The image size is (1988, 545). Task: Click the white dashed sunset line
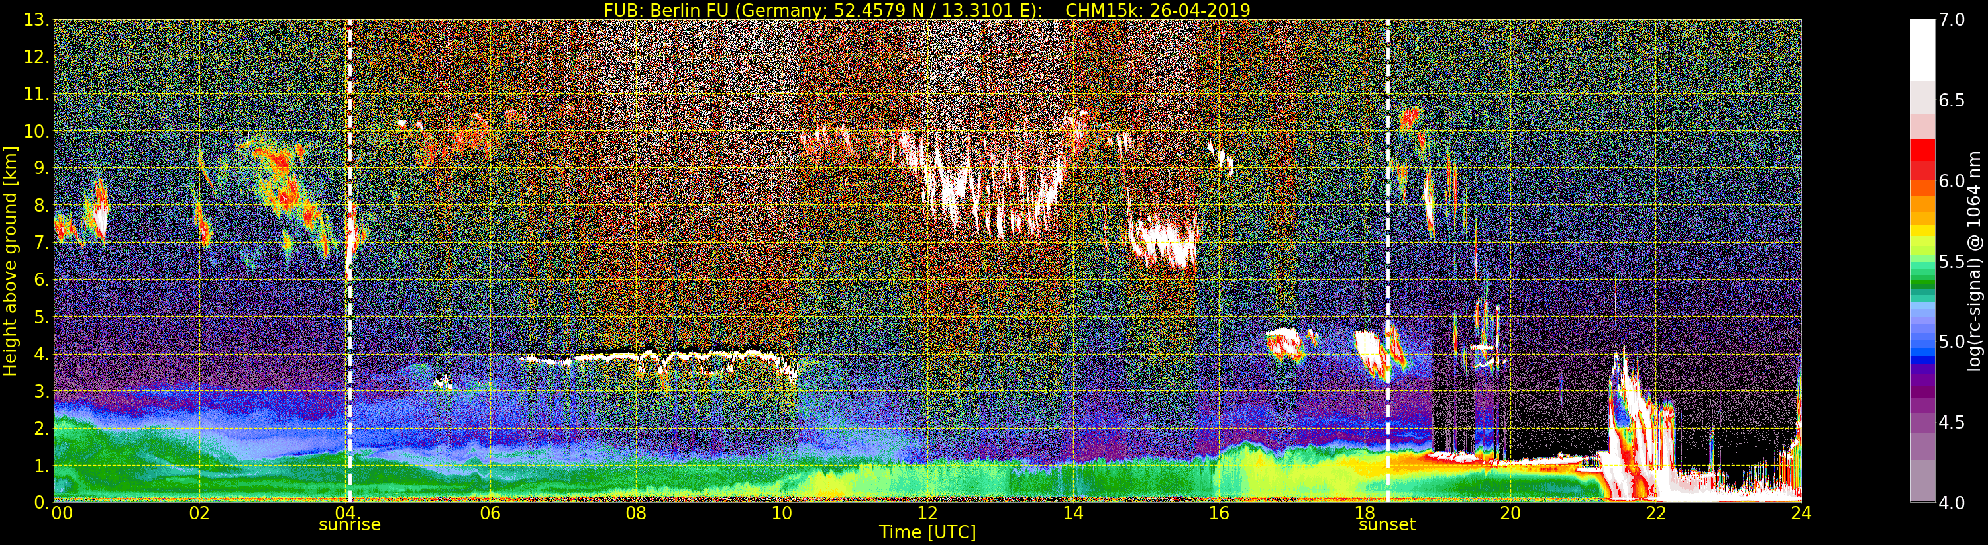pos(1388,261)
